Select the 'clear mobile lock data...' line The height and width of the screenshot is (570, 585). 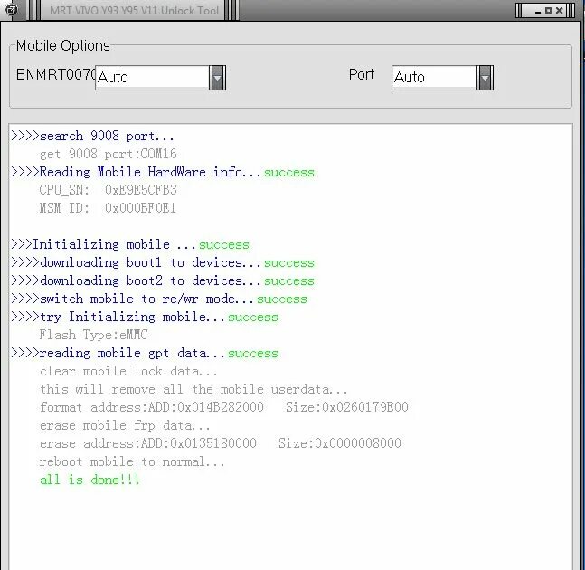[128, 371]
